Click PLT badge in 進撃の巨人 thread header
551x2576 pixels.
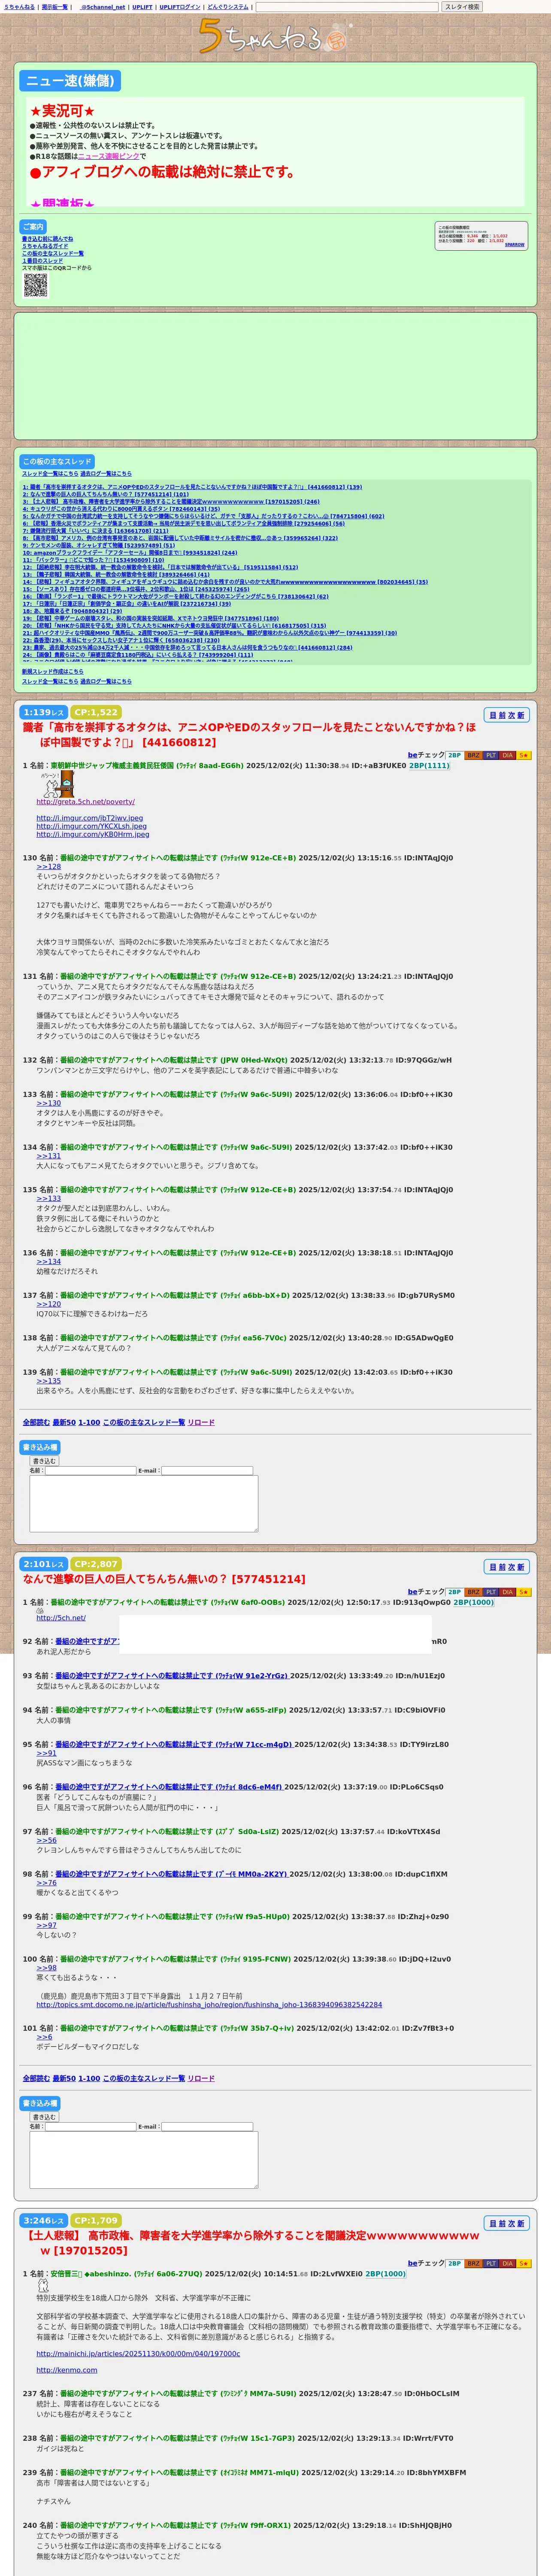point(490,1591)
